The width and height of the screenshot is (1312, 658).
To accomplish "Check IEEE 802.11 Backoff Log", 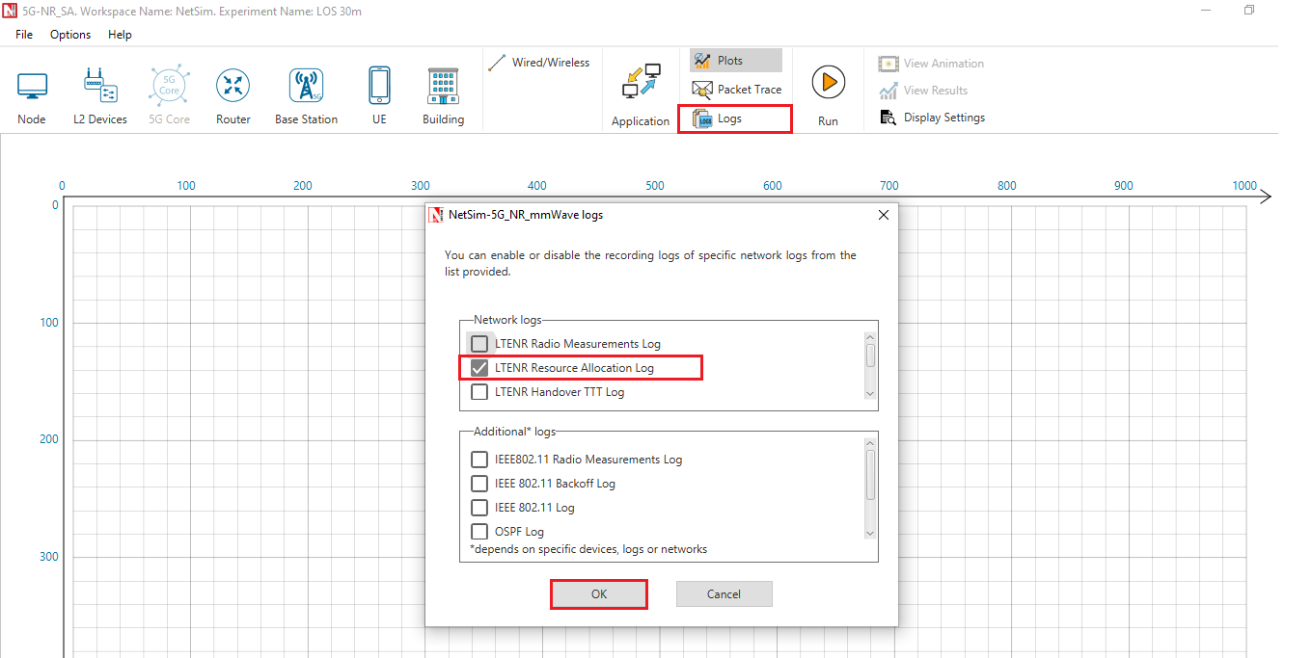I will pyautogui.click(x=479, y=484).
